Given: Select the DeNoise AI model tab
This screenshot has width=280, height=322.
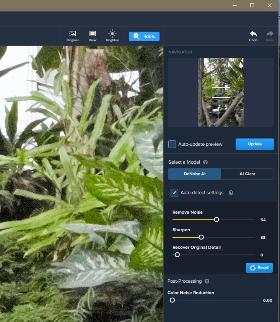Looking at the screenshot, I should (195, 174).
